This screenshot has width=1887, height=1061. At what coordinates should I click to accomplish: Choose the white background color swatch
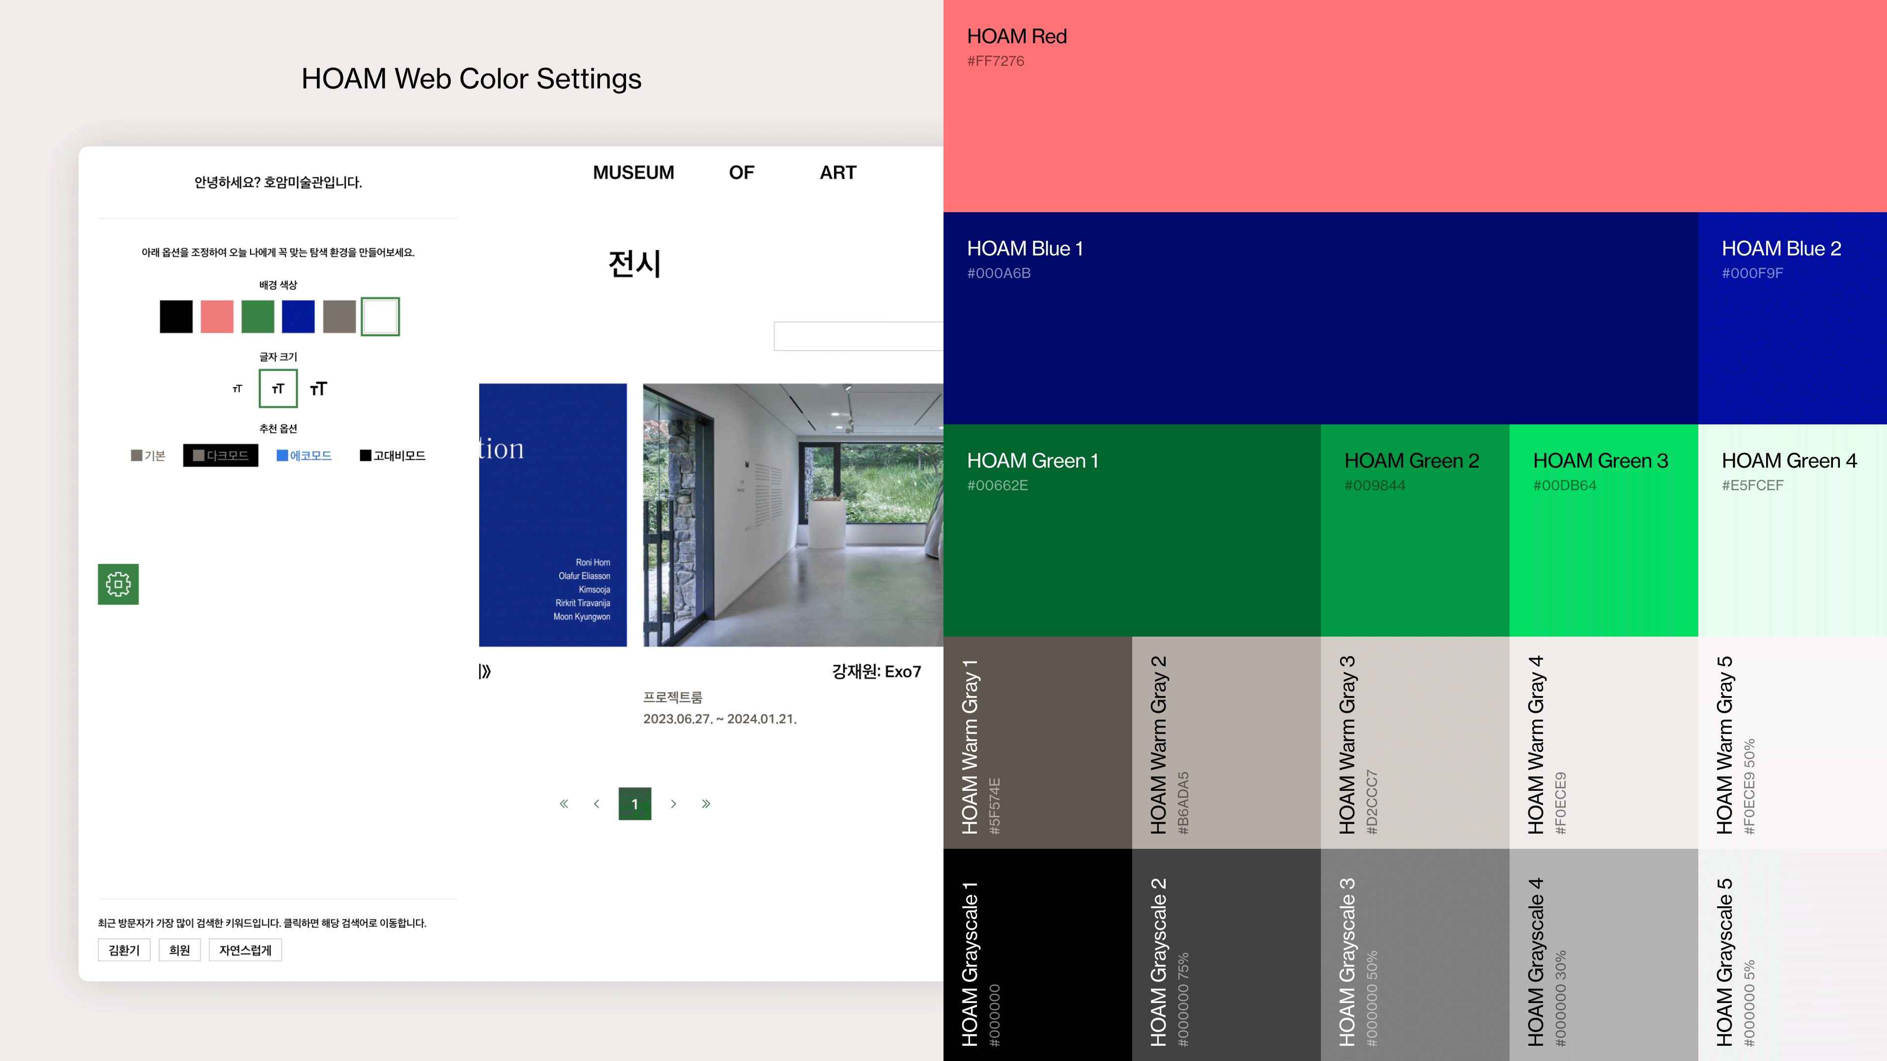(x=380, y=316)
